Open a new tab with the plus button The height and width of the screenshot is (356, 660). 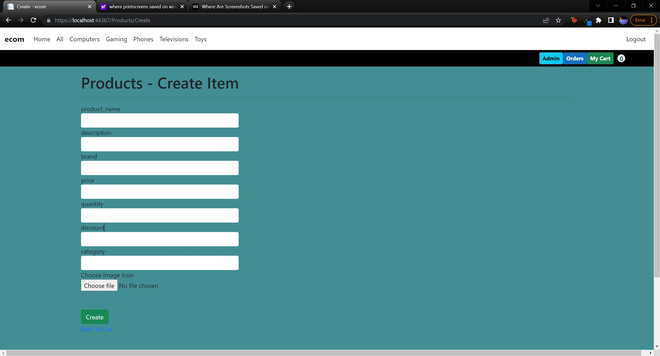coord(289,6)
